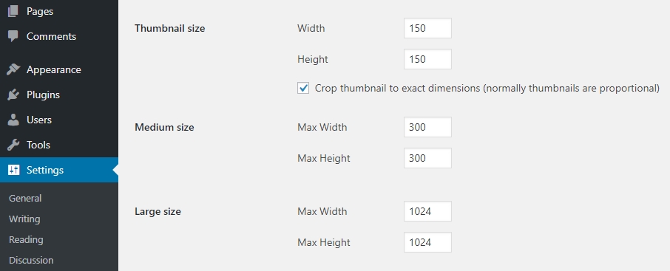Focus the Medium size Max Width field

coord(427,127)
